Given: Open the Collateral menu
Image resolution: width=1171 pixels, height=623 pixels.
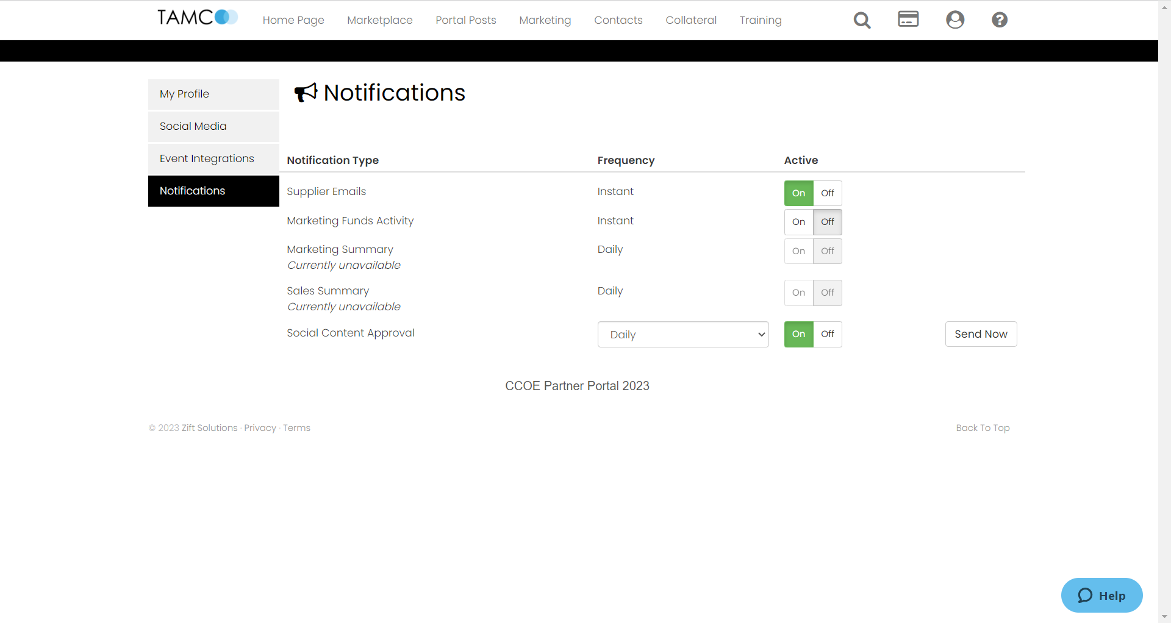Looking at the screenshot, I should [x=691, y=20].
